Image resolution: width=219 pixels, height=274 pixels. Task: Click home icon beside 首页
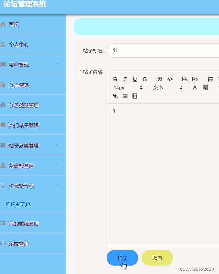[x=3, y=24]
